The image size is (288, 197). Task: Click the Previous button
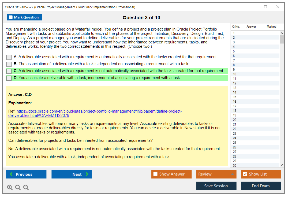26,174
